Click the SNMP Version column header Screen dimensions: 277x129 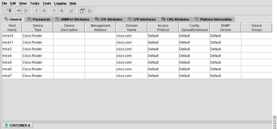coord(225,28)
